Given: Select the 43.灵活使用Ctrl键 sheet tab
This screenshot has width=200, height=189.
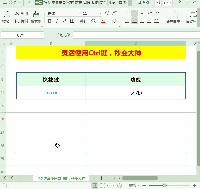Looking at the screenshot, I should point(62,178).
